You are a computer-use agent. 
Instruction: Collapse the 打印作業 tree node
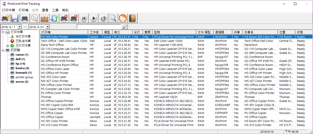tap(3, 32)
